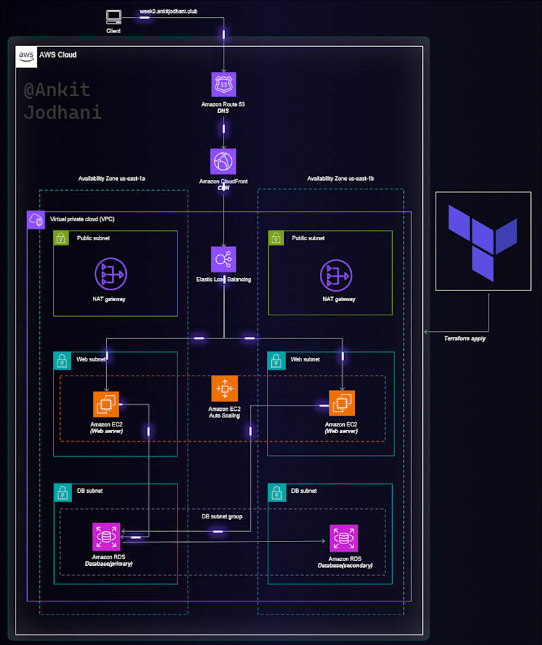542x645 pixels.
Task: Click the Amazon Route 53 label
Action: tap(223, 104)
